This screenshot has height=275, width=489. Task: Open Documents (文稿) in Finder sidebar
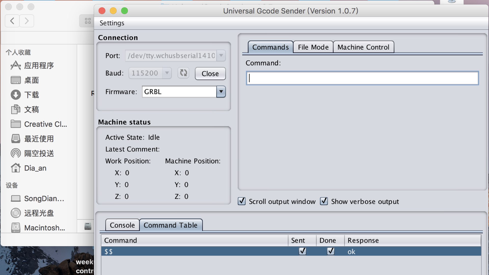tap(25, 109)
